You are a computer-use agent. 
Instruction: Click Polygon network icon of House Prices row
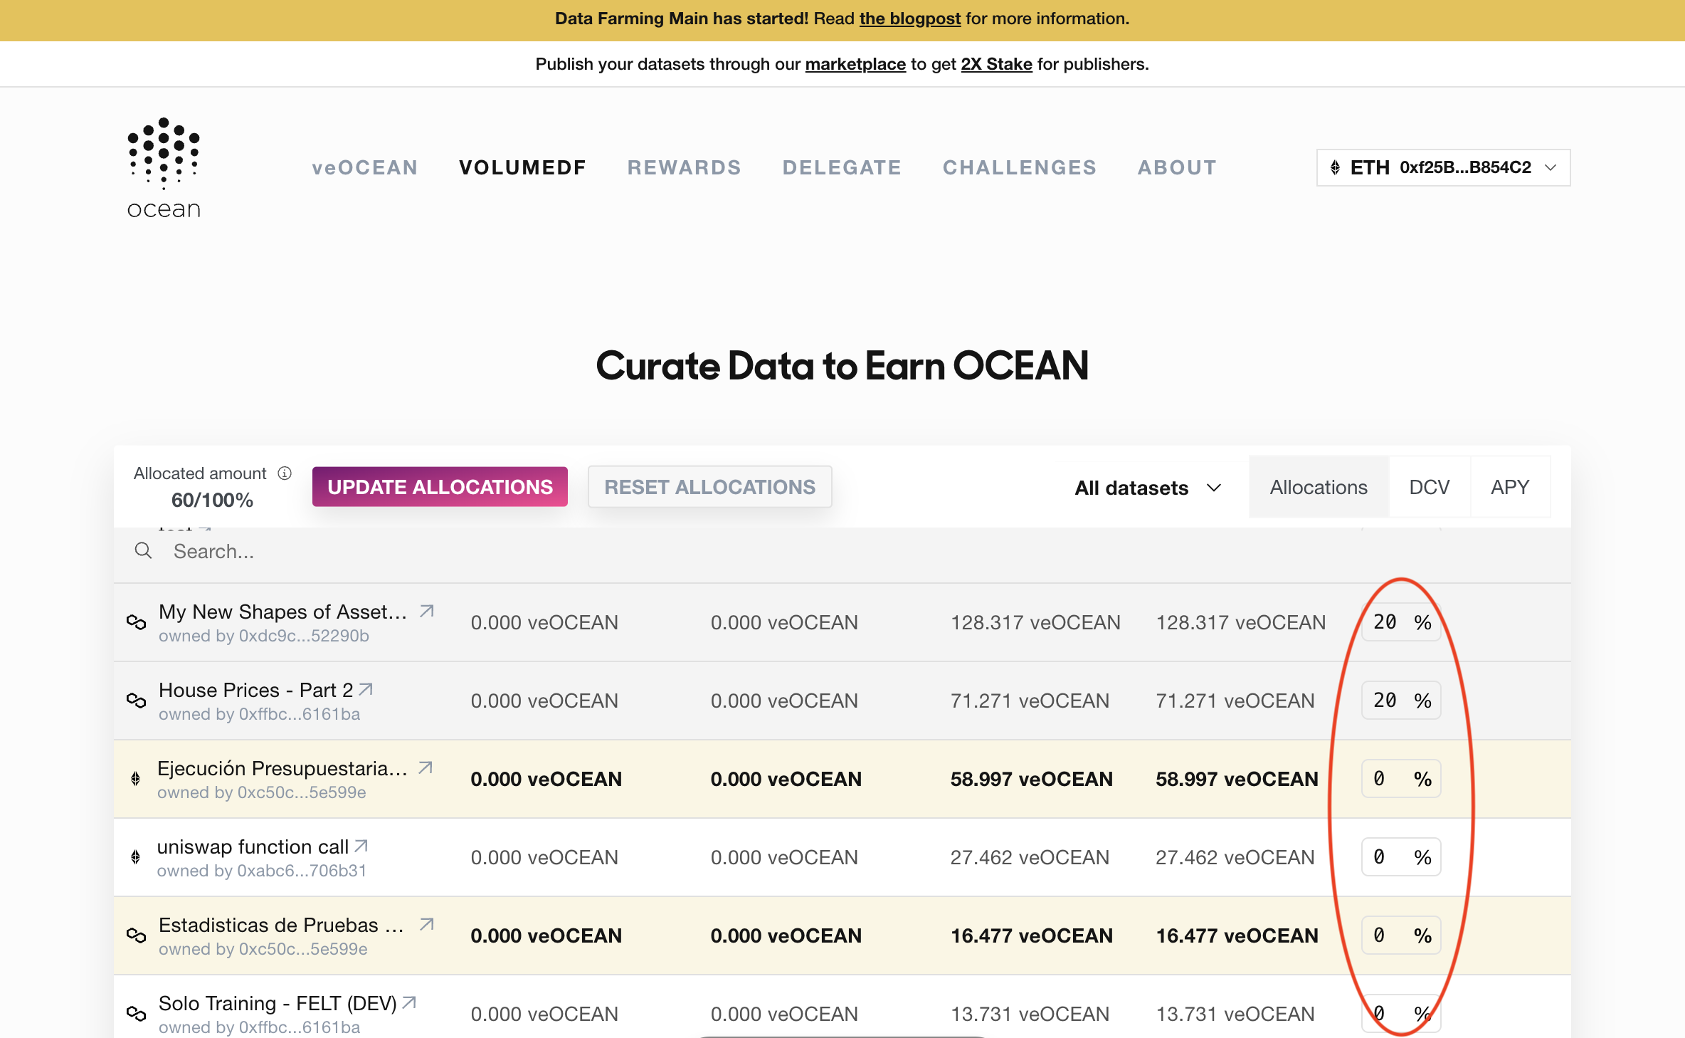click(136, 701)
